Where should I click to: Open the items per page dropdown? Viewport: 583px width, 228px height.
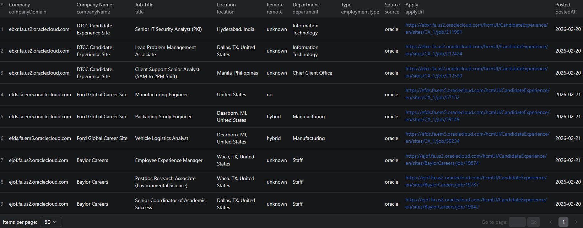pyautogui.click(x=51, y=222)
